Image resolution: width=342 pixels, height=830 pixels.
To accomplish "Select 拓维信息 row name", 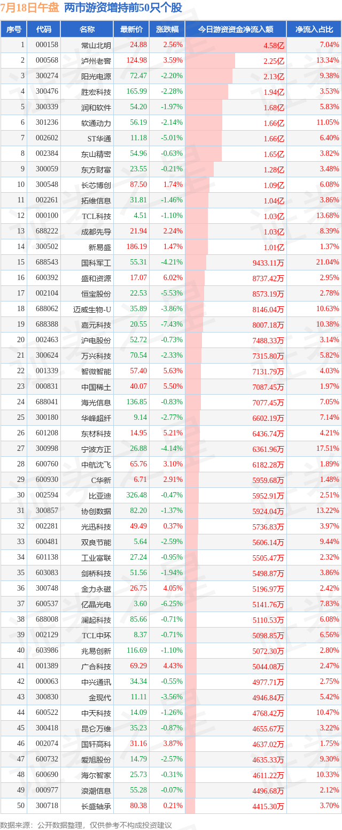I will tap(96, 201).
